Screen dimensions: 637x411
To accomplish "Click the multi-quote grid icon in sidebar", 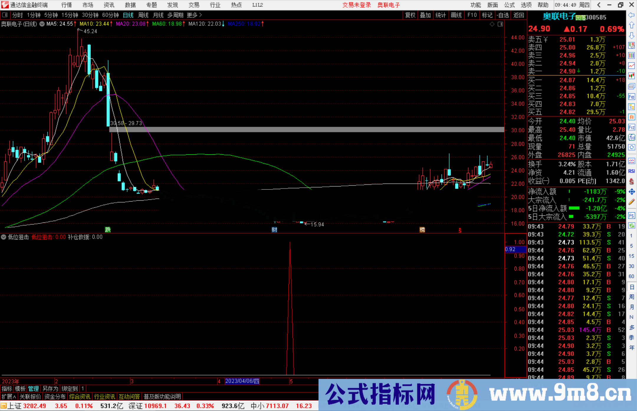I will pyautogui.click(x=632, y=55).
